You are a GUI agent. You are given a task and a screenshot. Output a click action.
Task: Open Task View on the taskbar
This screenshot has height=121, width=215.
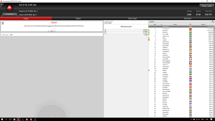pyautogui.click(x=10, y=119)
